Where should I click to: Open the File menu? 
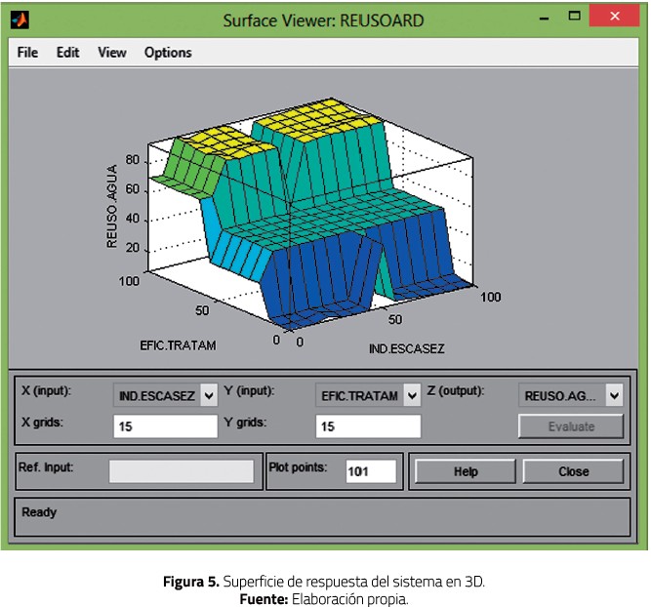(x=28, y=53)
